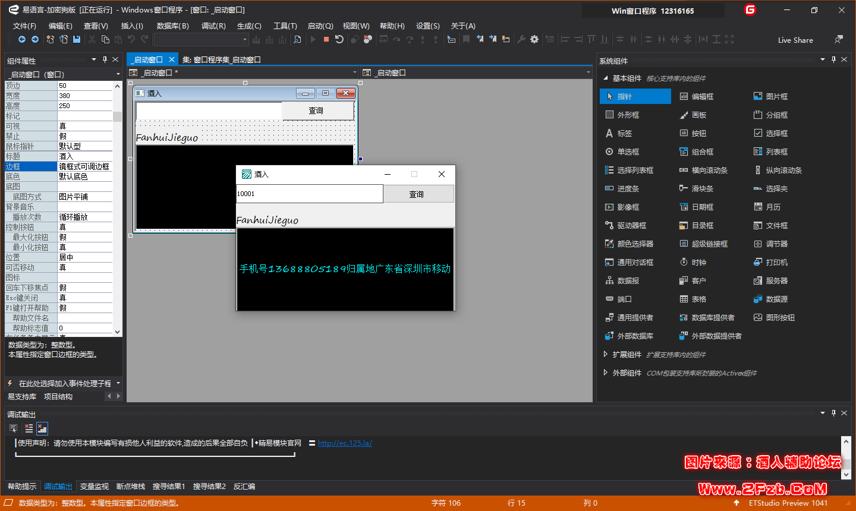Viewport: 856px width, 511px height.
Task: Open the http://ec.125.la/ link
Action: coord(345,443)
